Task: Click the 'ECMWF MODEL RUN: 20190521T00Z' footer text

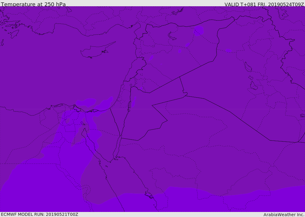Action: (40, 214)
